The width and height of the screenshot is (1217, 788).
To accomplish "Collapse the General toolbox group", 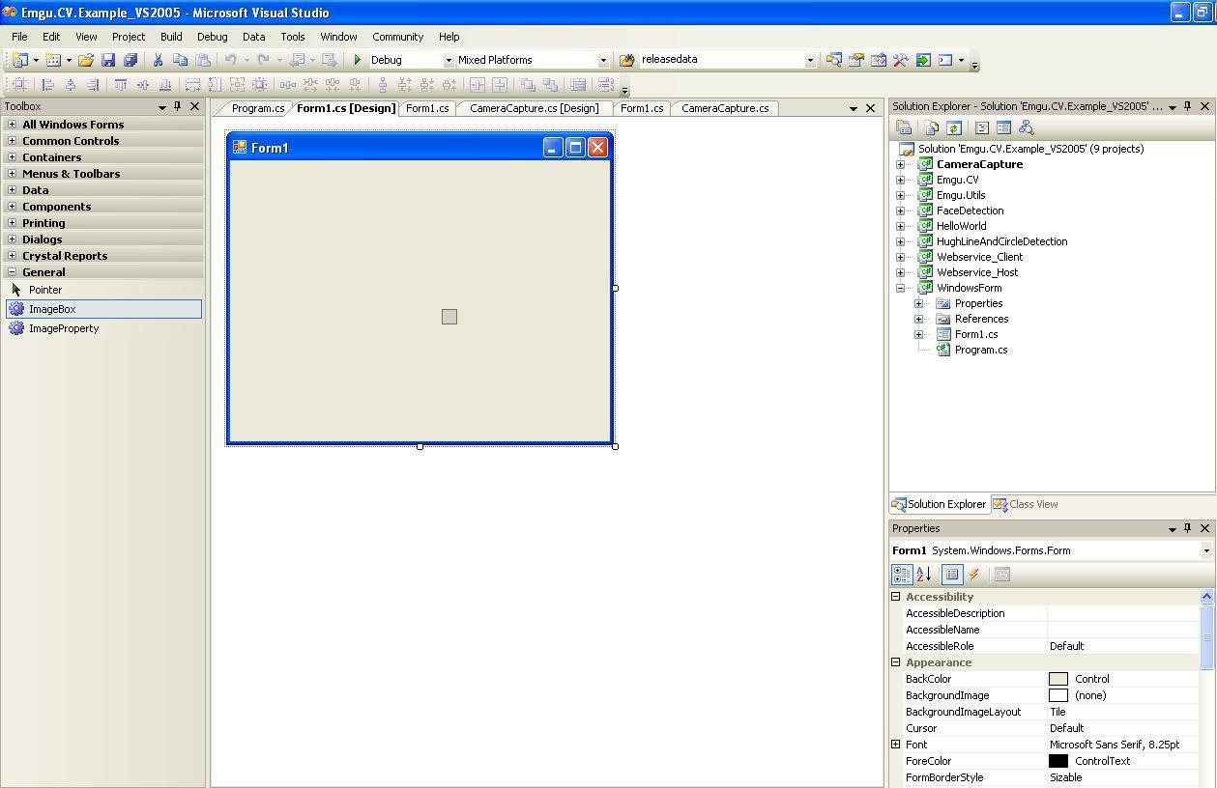I will pyautogui.click(x=12, y=272).
